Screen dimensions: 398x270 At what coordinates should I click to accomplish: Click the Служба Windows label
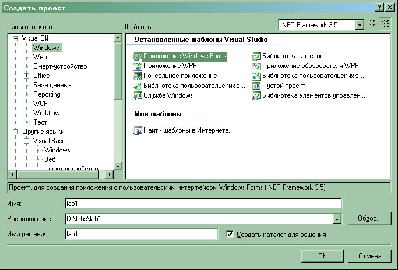(x=168, y=95)
